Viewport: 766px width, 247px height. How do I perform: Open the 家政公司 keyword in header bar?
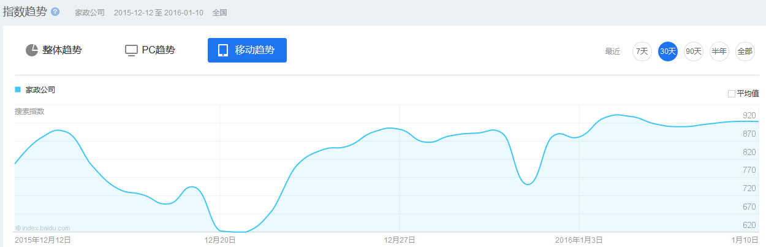pos(89,12)
